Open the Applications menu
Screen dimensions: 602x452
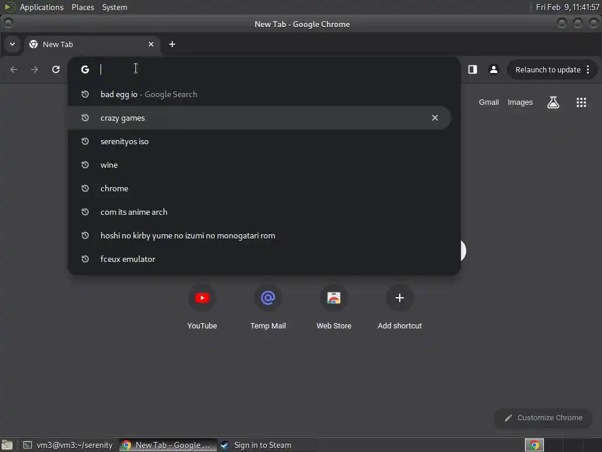pos(42,7)
